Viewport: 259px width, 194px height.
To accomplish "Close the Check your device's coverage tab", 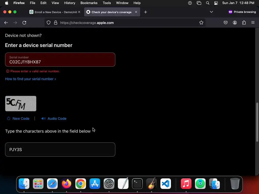I will [x=136, y=12].
